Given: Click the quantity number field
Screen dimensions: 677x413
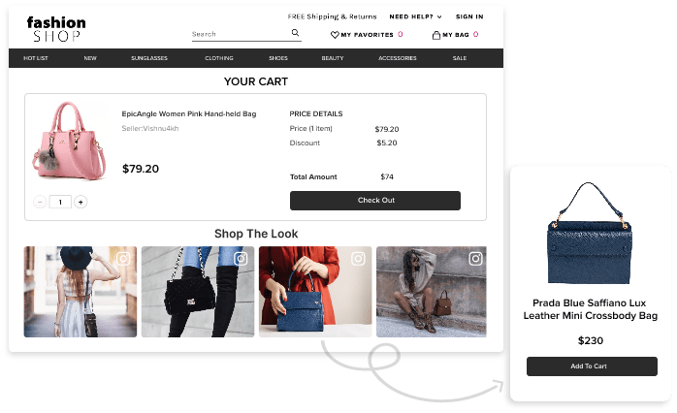Looking at the screenshot, I should [60, 202].
